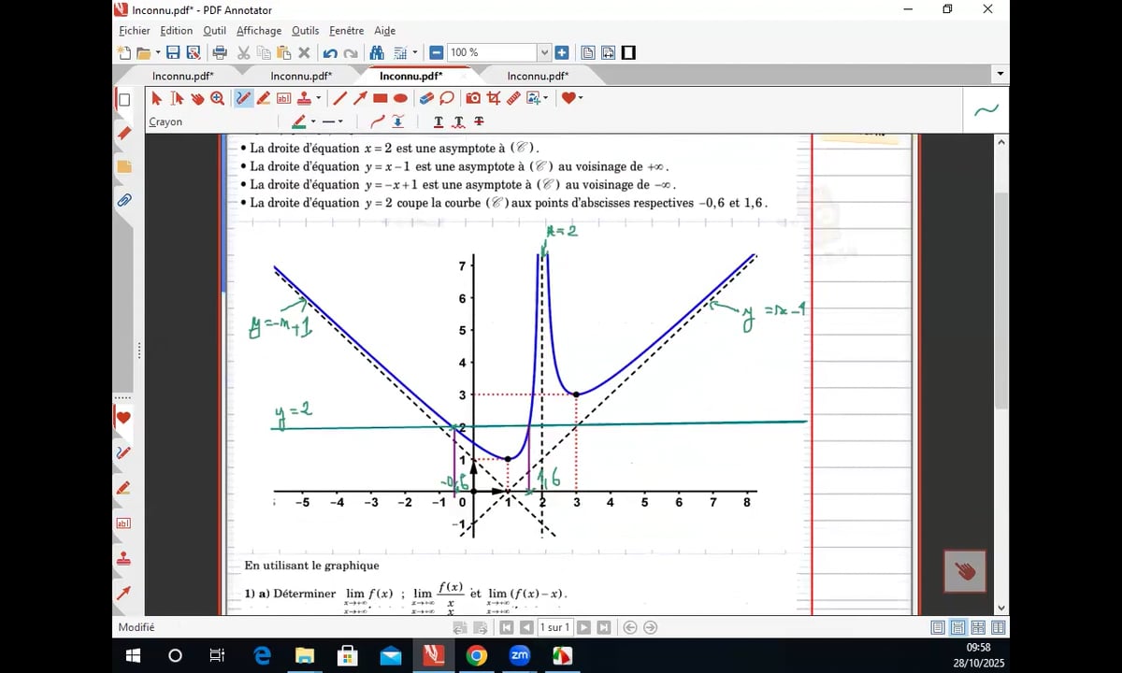The width and height of the screenshot is (1122, 673).
Task: Select the Marker highlighter tool
Action: 264,98
